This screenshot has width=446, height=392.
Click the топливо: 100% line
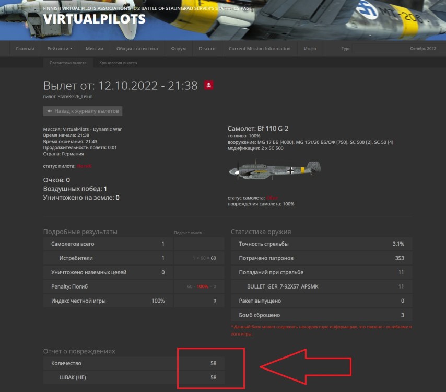coord(244,136)
